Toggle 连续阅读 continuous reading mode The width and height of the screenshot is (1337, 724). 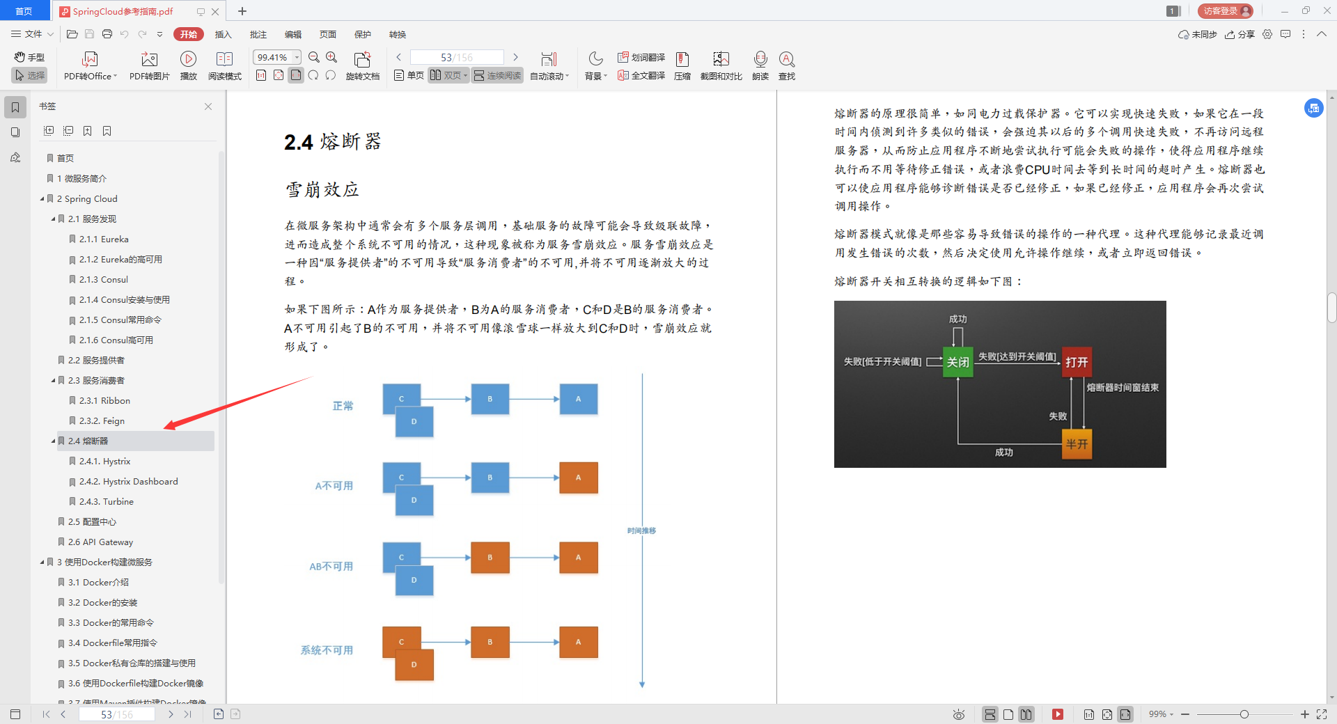coord(497,75)
